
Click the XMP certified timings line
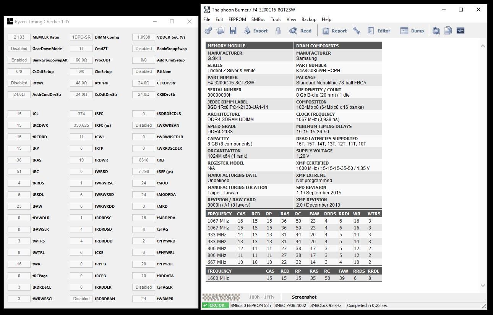point(333,168)
